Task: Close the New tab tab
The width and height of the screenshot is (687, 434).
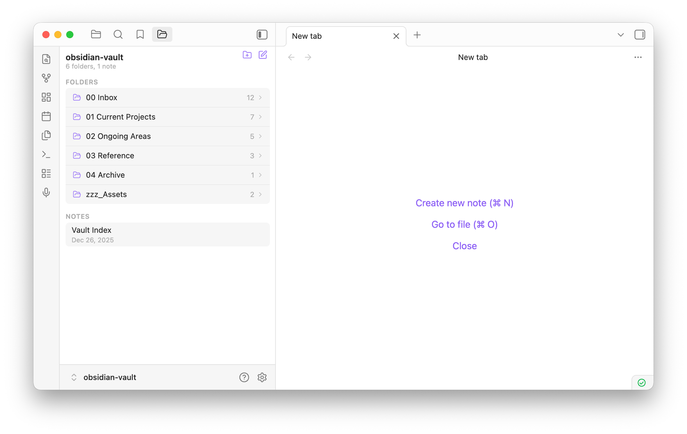Action: [396, 36]
